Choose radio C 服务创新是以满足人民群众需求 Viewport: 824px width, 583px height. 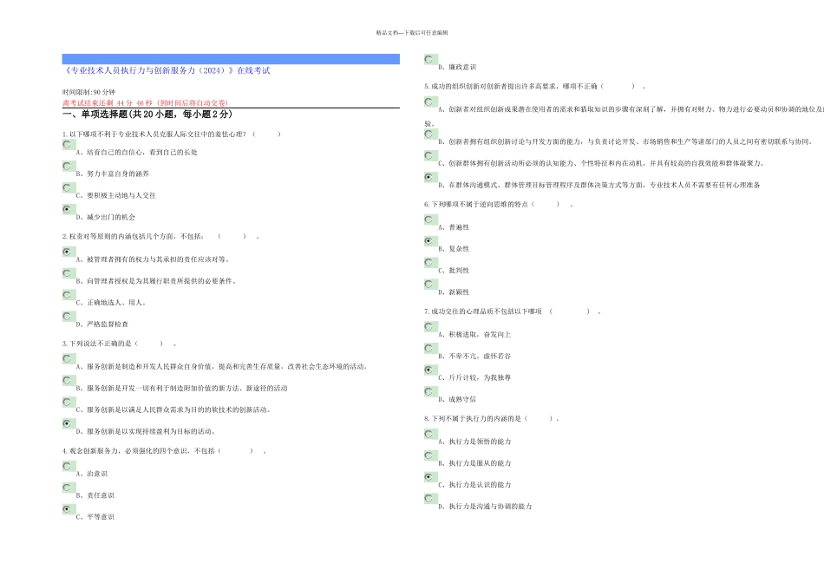pos(67,403)
